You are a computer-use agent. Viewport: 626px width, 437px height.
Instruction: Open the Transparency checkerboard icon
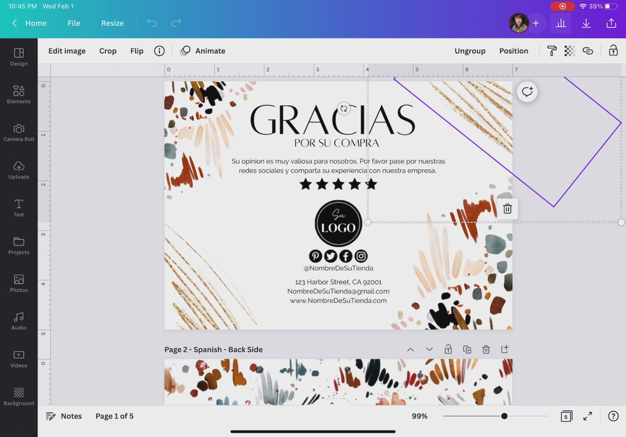570,51
